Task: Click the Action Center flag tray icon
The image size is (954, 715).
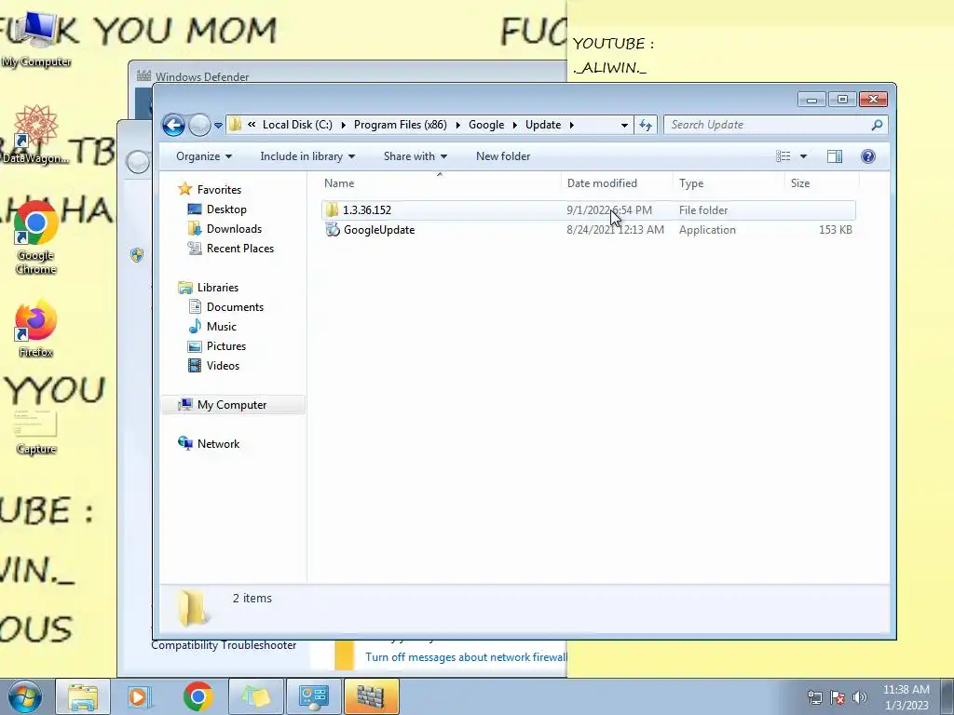Action: click(x=838, y=697)
